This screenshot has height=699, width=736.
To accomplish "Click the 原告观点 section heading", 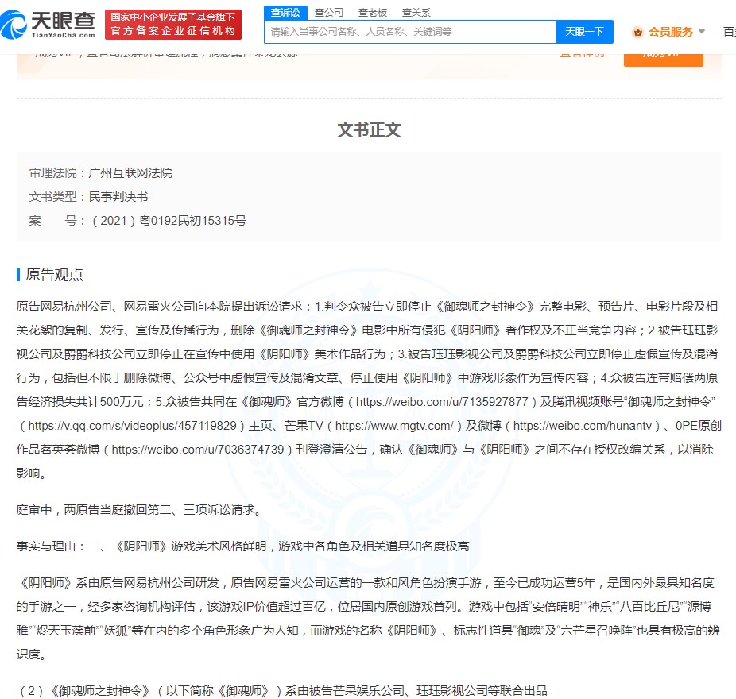I will pyautogui.click(x=54, y=275).
